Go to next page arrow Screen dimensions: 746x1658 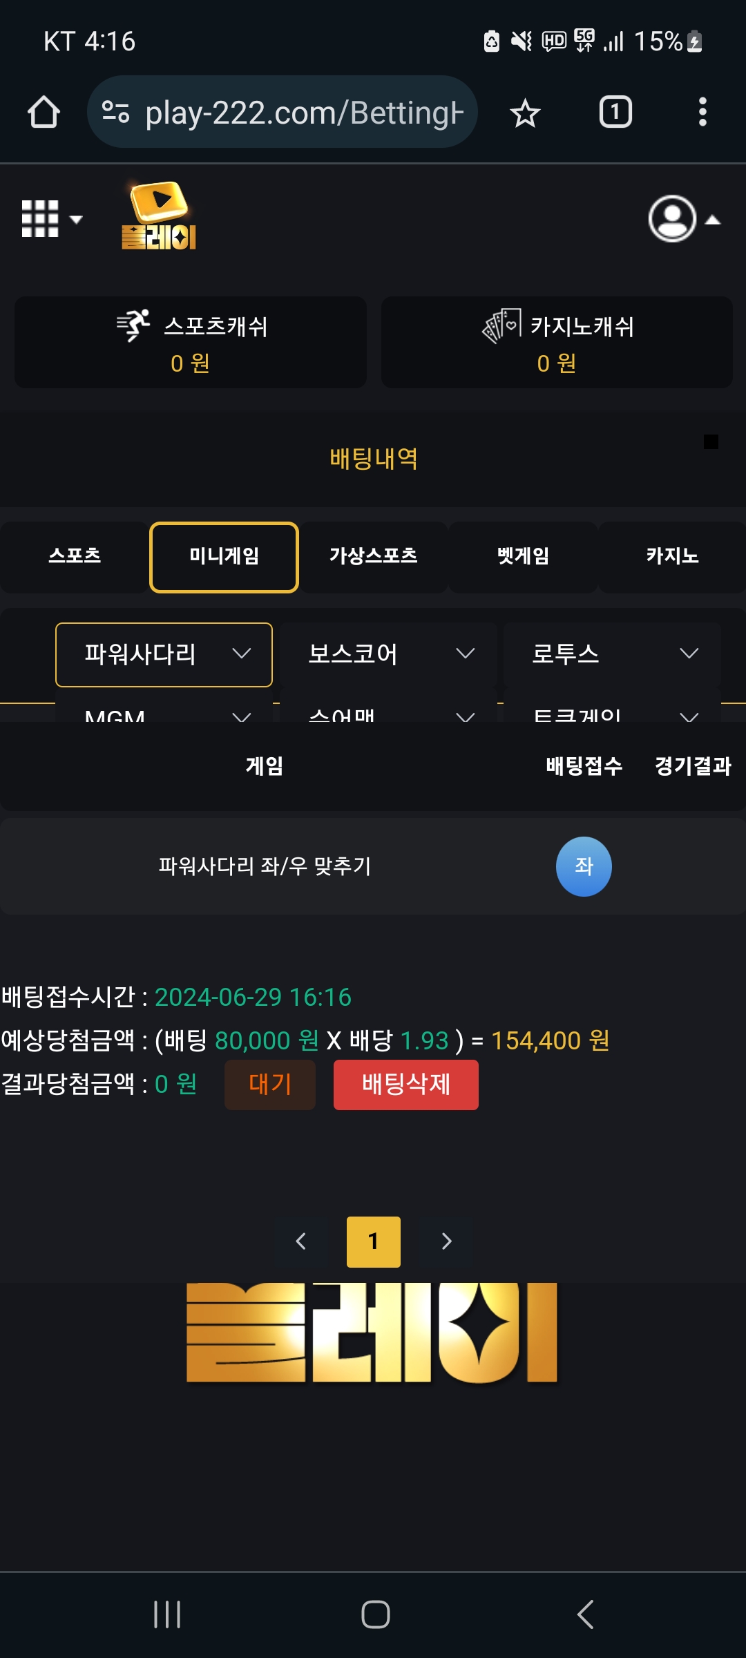point(446,1241)
